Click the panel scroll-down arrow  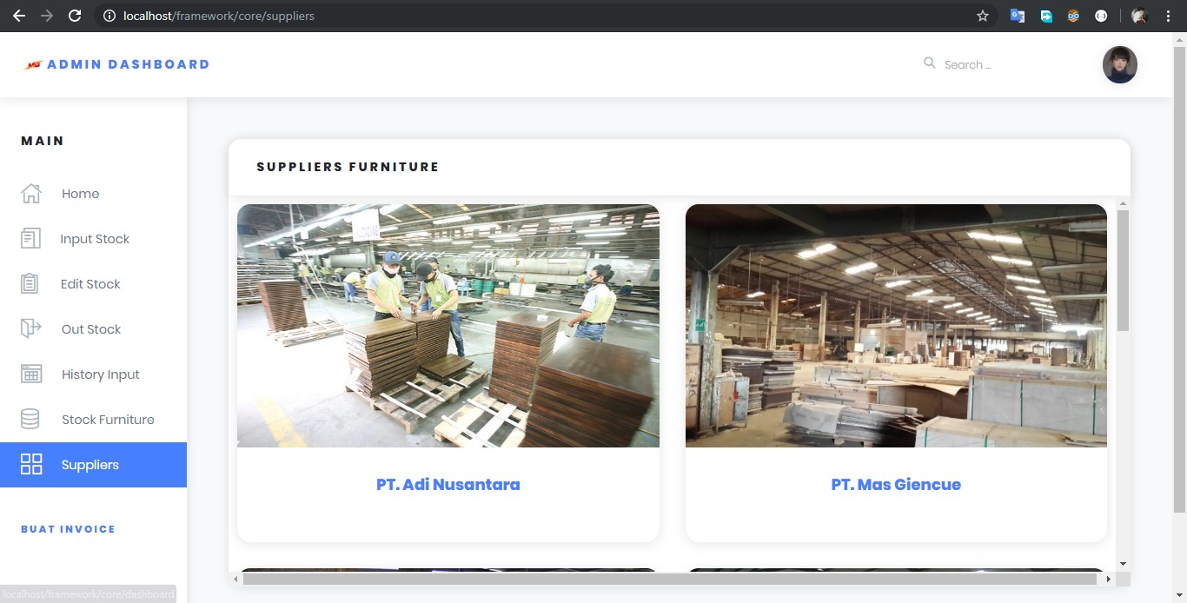1123,564
